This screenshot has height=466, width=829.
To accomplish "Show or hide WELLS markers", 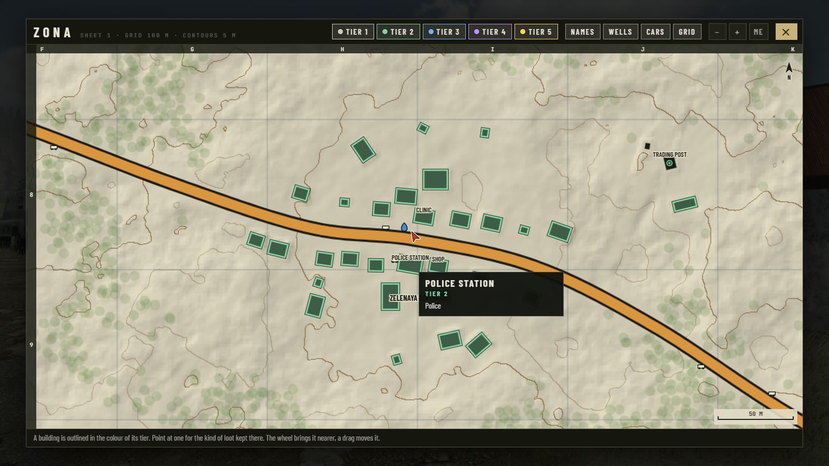I will pyautogui.click(x=620, y=32).
